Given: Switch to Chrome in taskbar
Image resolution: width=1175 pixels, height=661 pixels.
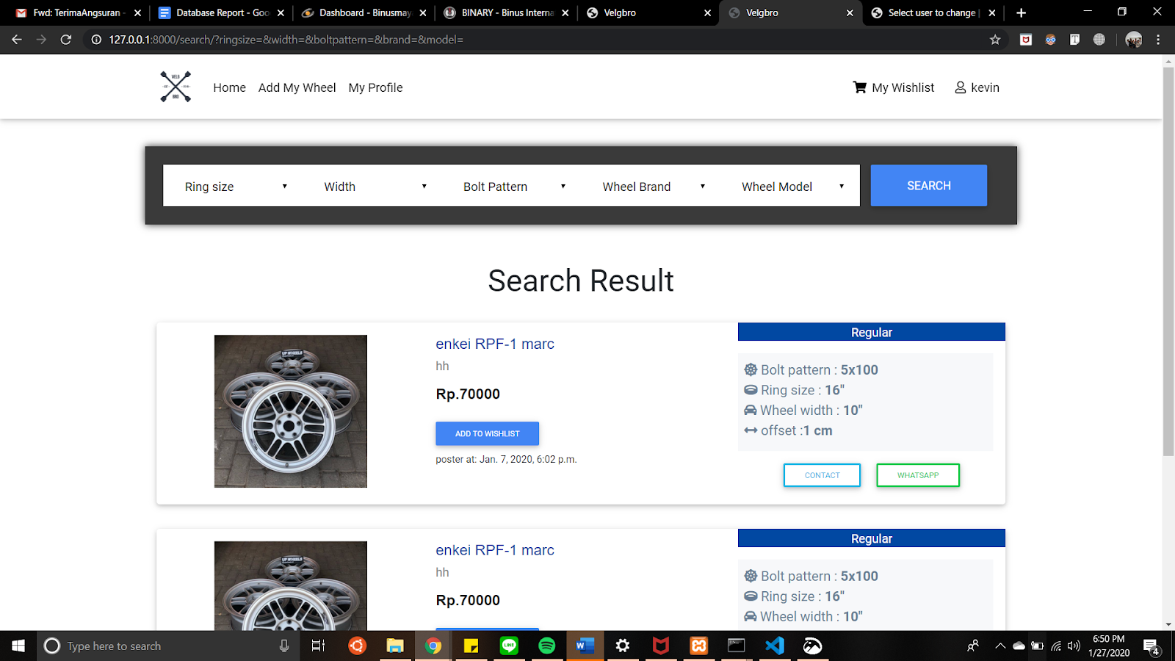Looking at the screenshot, I should click(x=433, y=646).
